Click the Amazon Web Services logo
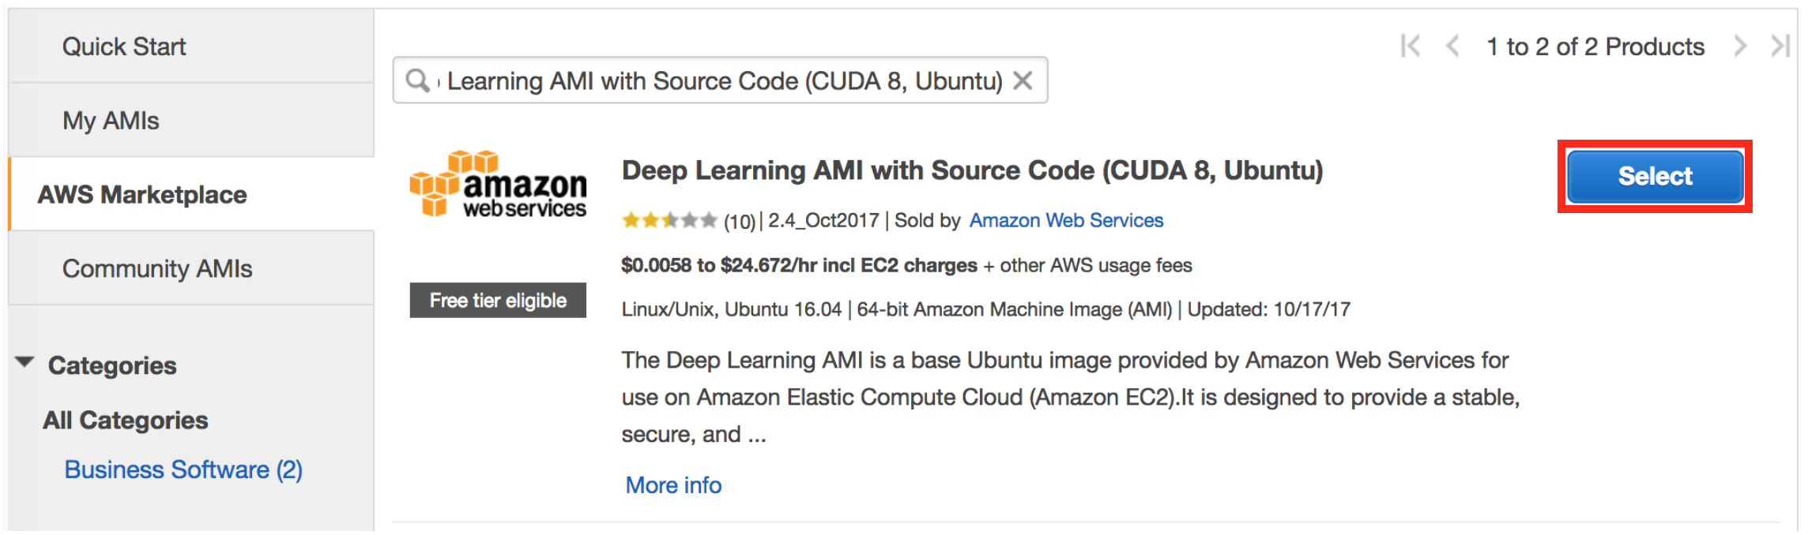This screenshot has width=1808, height=535. pyautogui.click(x=498, y=184)
